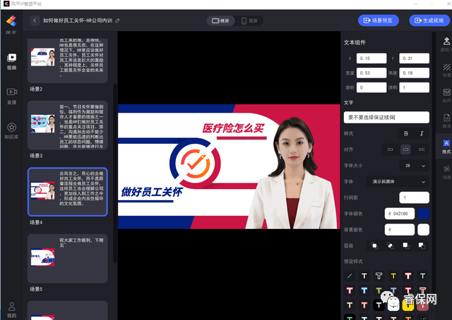Switch to 竖屏 portrait mode
Image resolution: width=452 pixels, height=320 pixels.
[249, 21]
